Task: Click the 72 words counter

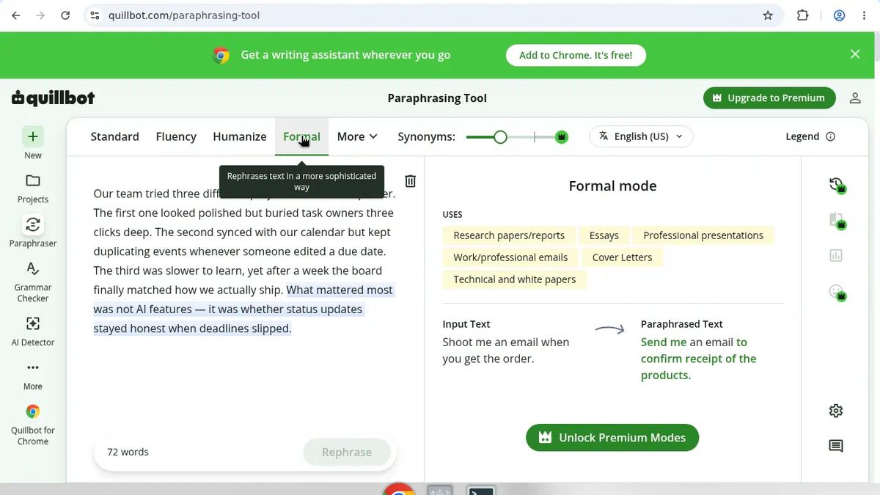Action: (x=128, y=452)
